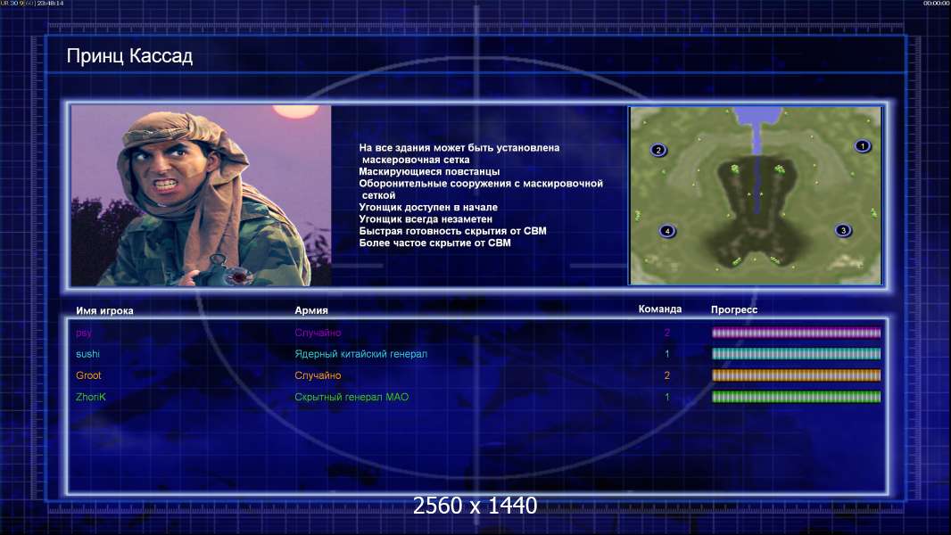Click the 'Команда' column header
This screenshot has width=951, height=535.
point(660,309)
